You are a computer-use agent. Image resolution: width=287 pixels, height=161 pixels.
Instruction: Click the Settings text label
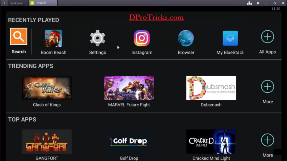[98, 53]
